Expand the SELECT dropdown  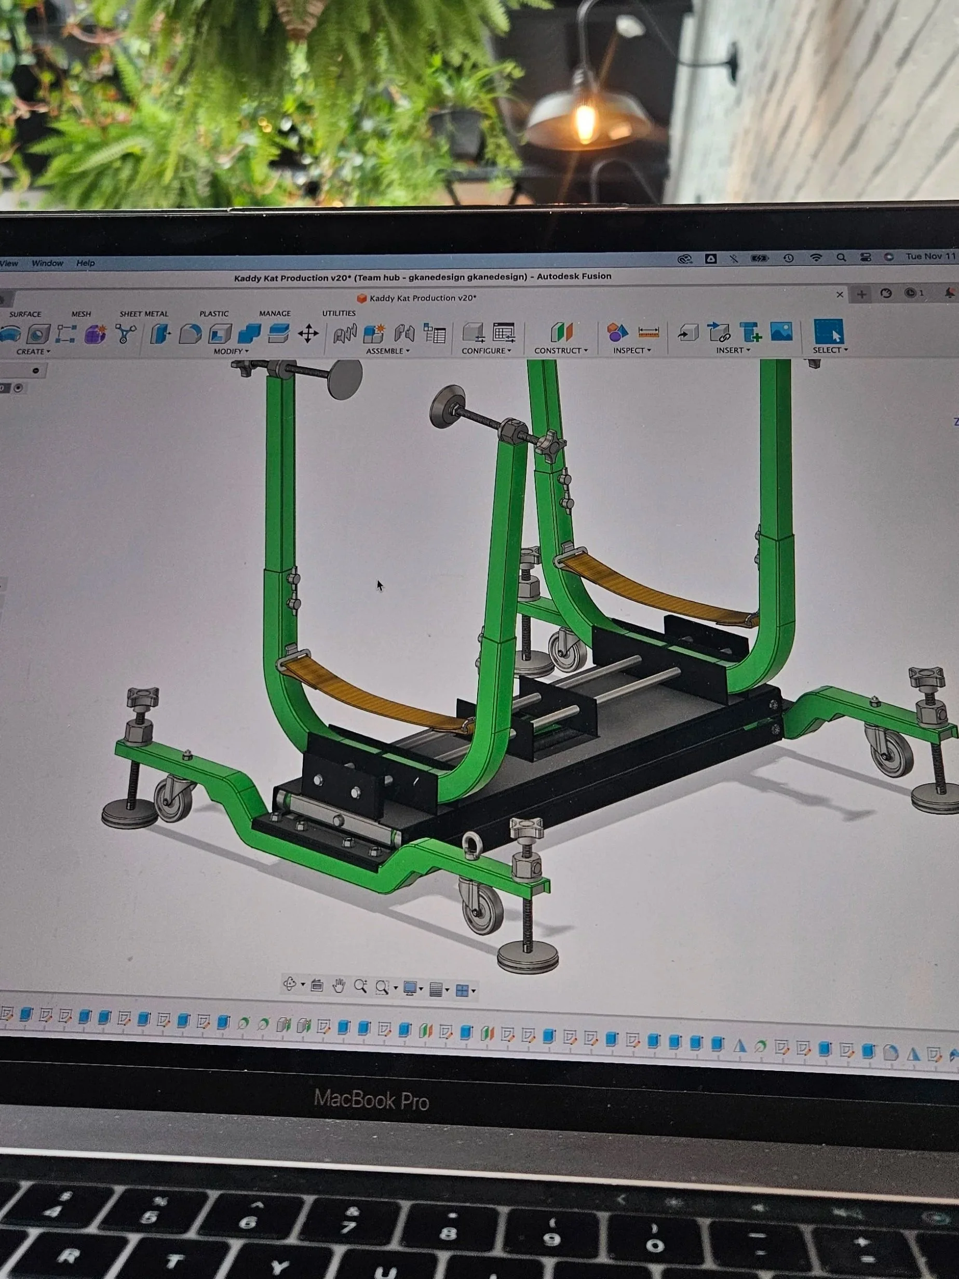coord(830,350)
